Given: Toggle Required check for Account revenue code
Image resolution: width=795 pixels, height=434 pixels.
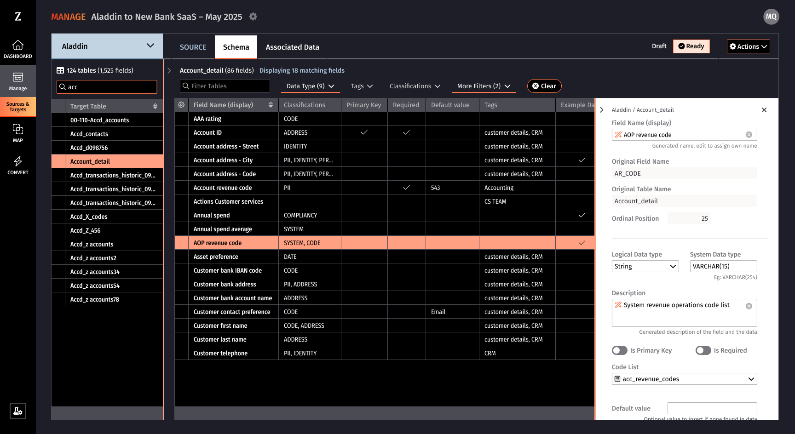Looking at the screenshot, I should point(406,188).
